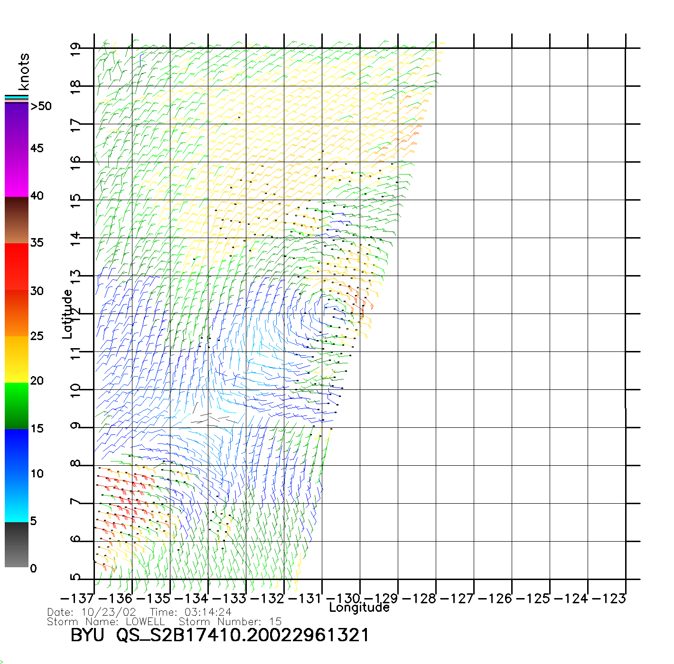Image resolution: width=674 pixels, height=664 pixels.
Task: Select the cyan 5-10 knots color band
Action: click(x=17, y=498)
